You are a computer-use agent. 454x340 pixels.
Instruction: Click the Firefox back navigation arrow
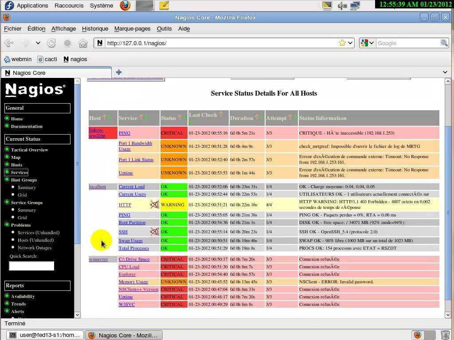[x=9, y=43]
